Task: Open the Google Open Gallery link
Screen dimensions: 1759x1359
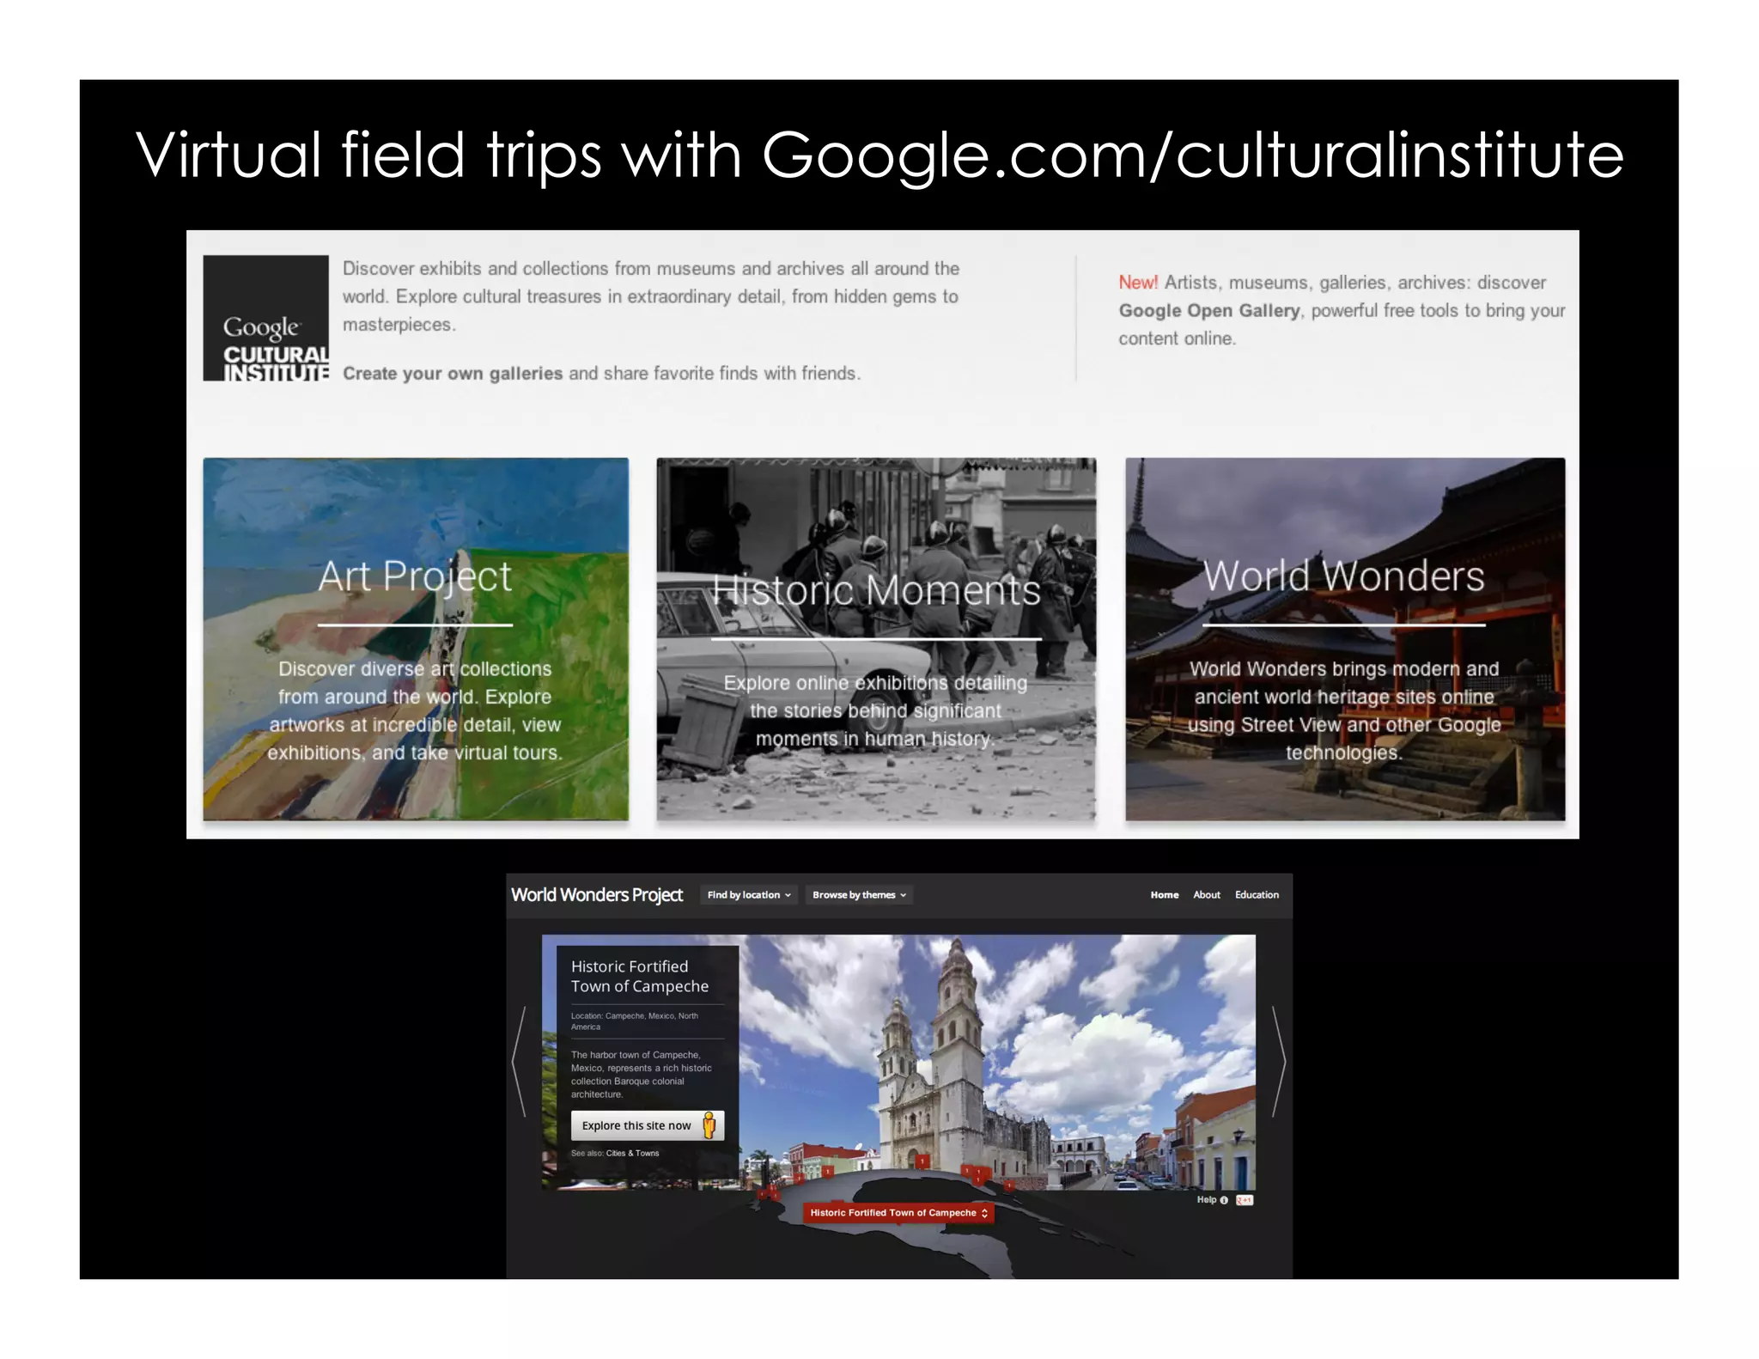Action: point(1208,311)
